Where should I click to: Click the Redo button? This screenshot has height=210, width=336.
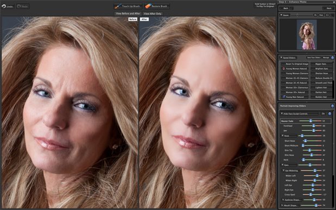[x=23, y=6]
